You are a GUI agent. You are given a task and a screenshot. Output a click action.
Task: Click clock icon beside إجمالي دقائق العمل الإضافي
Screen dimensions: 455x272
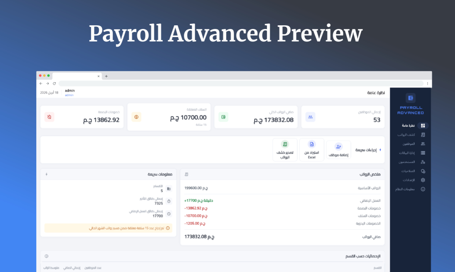coord(169,214)
